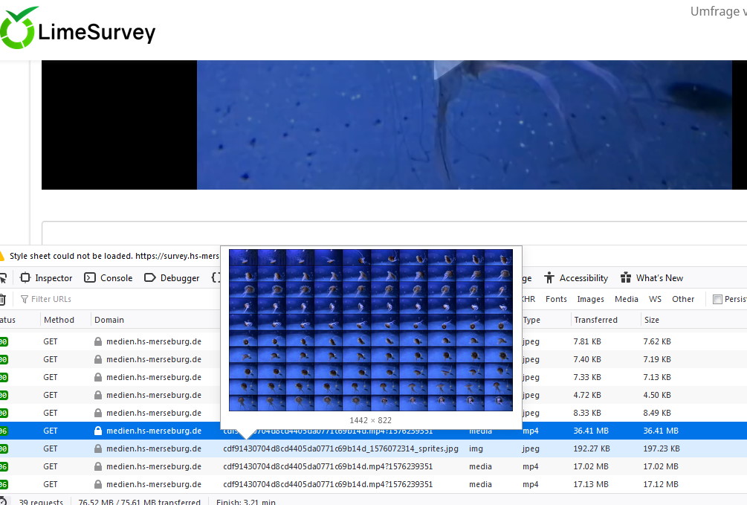Sort requests by Transferred column header
Viewport: 747px width, 505px height.
[595, 320]
